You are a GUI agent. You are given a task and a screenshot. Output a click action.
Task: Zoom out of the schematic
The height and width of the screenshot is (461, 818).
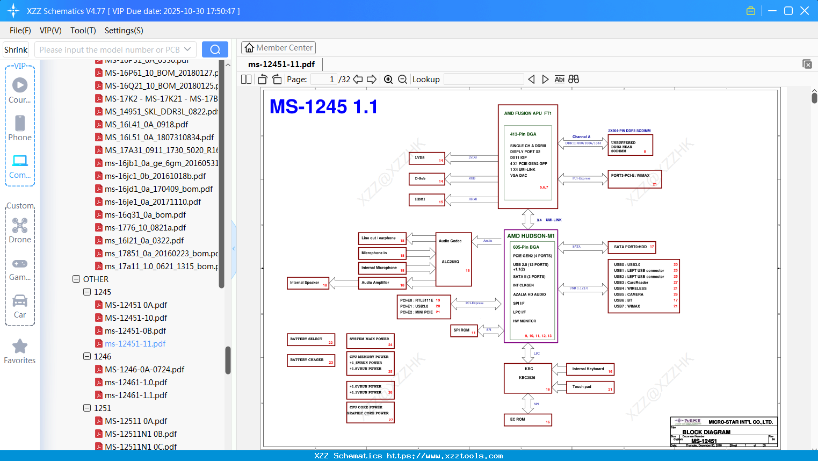pos(403,80)
